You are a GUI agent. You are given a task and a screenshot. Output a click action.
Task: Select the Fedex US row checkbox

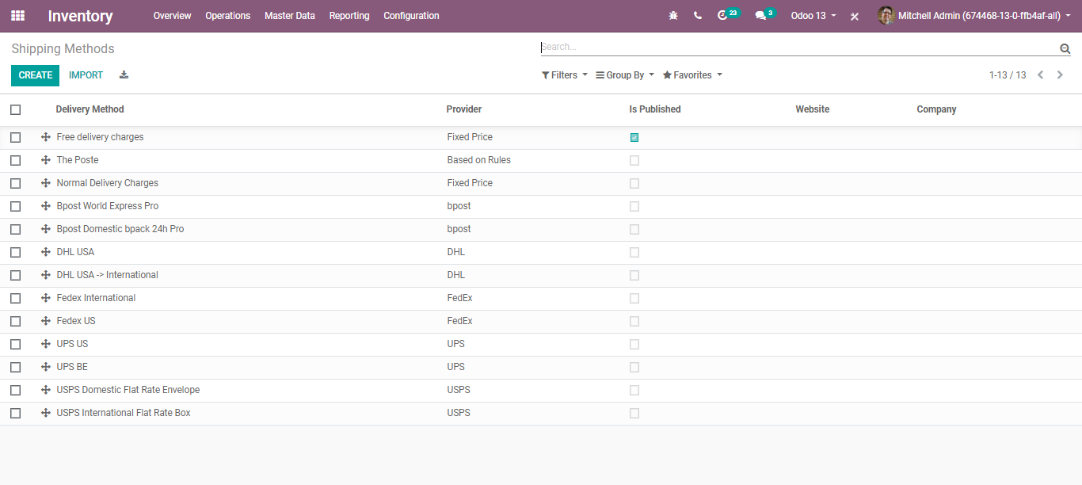pos(15,321)
